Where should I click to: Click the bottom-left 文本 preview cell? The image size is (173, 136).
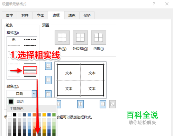click(69, 89)
